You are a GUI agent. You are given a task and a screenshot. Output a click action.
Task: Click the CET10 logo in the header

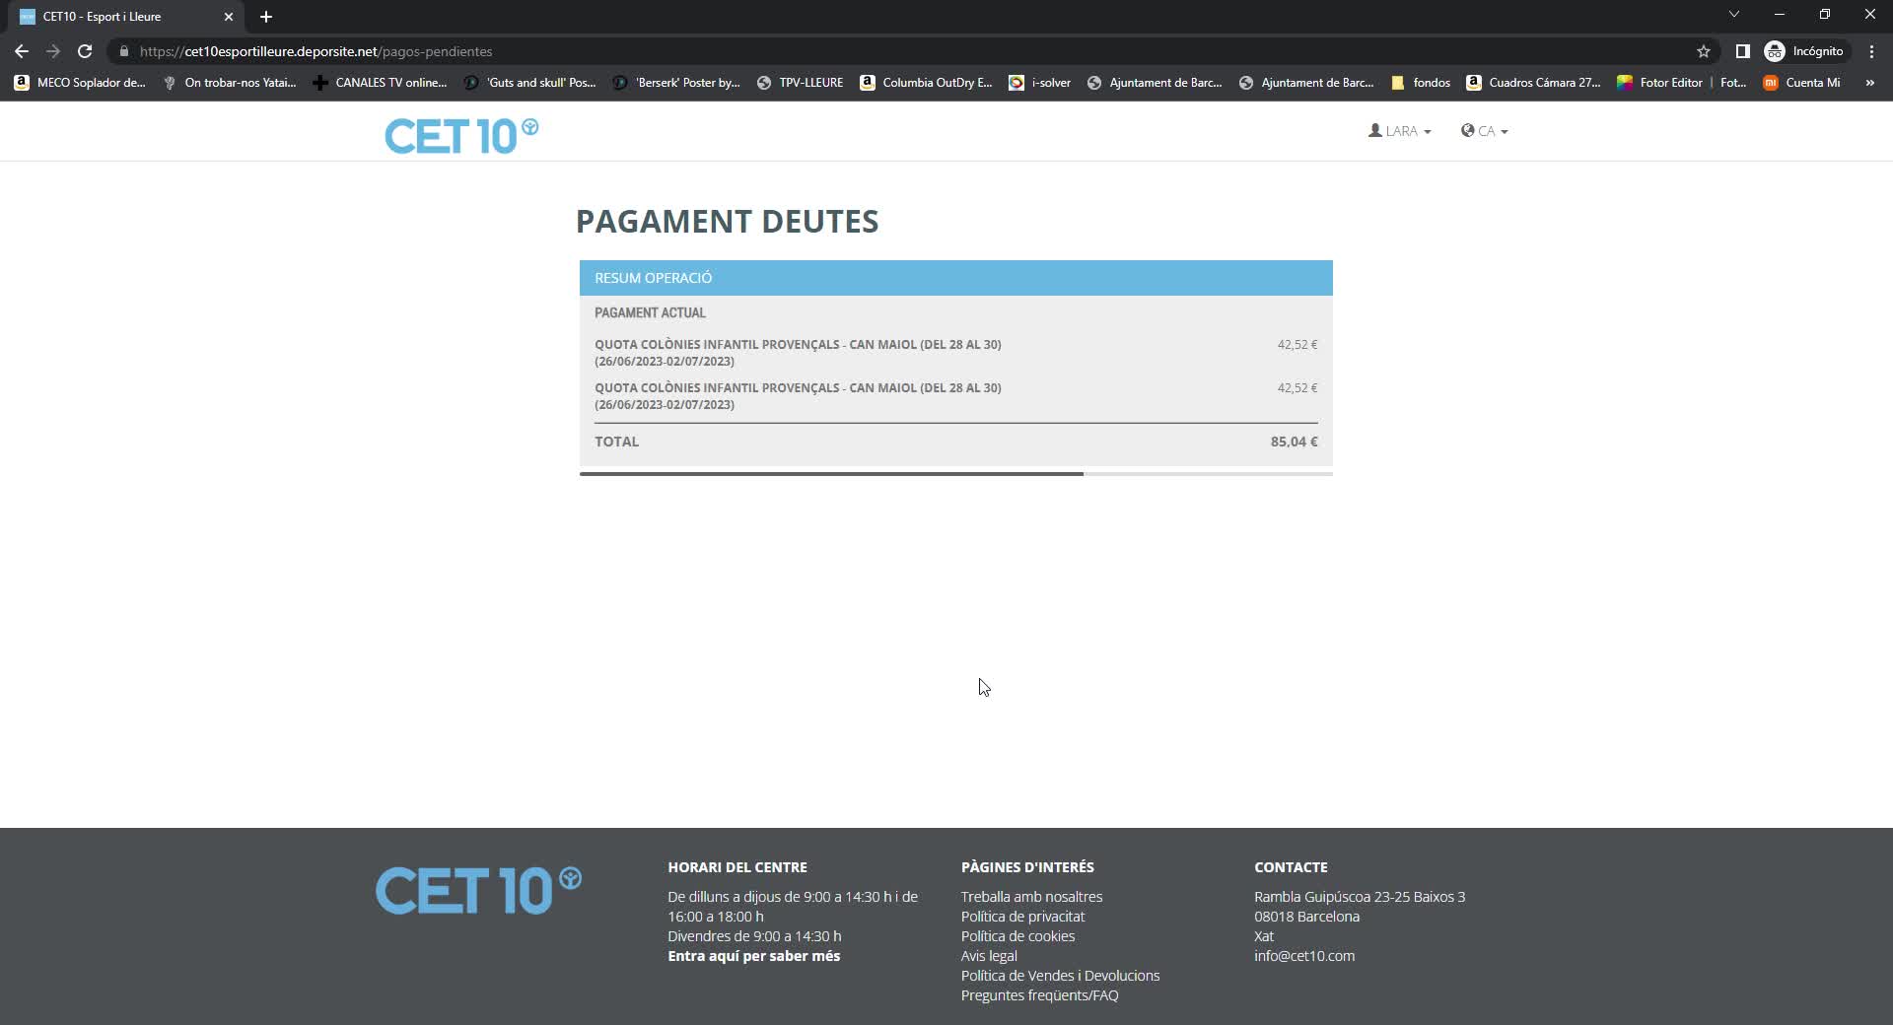(459, 135)
